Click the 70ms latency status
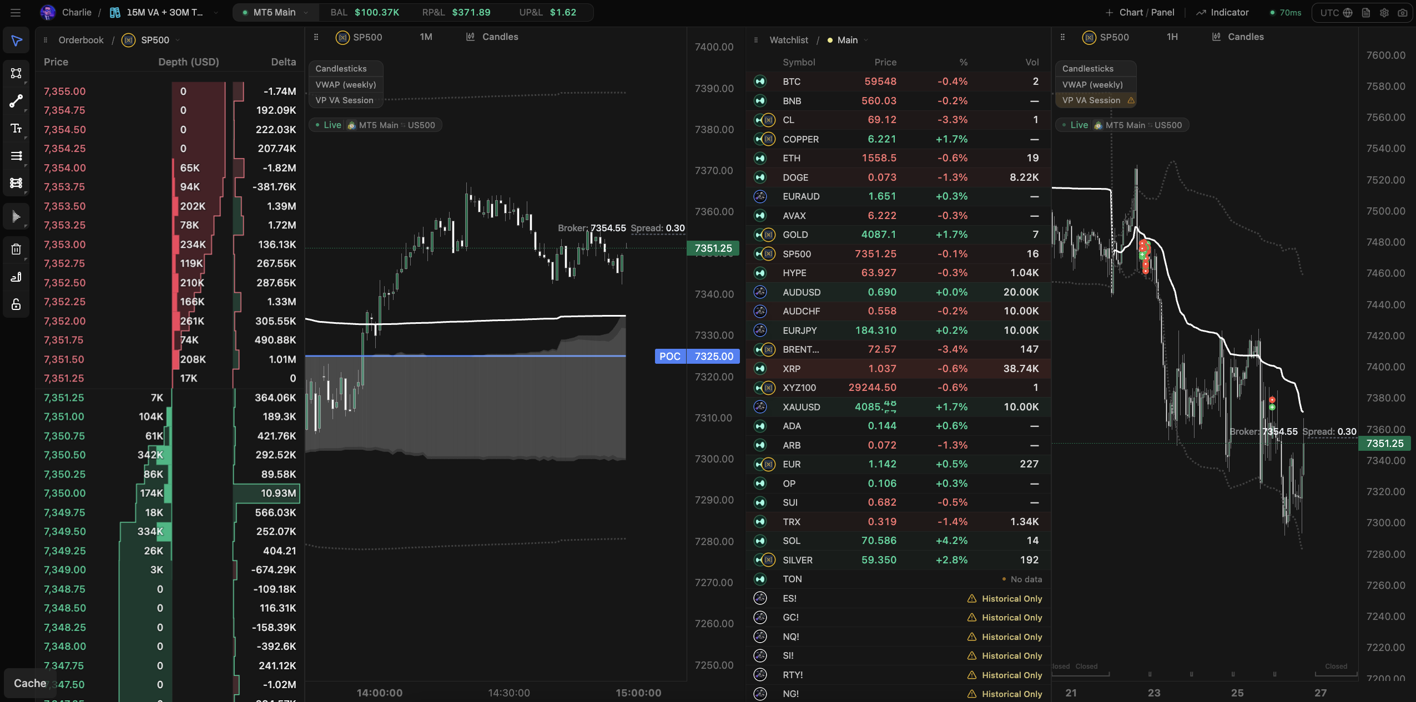Viewport: 1416px width, 702px height. pos(1285,12)
